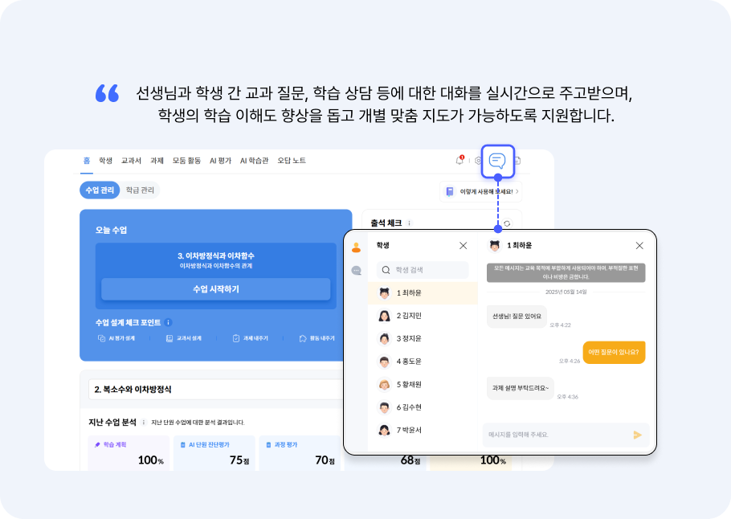Image resolution: width=731 pixels, height=519 pixels.
Task: Refresh the attendance check panel
Action: click(x=507, y=223)
